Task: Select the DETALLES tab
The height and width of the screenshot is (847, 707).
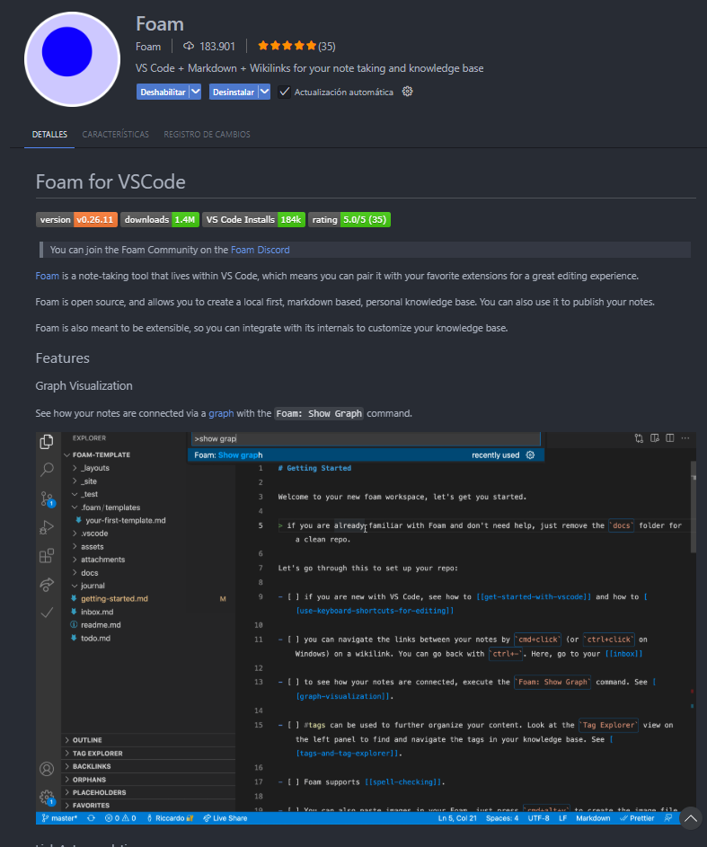Action: [x=49, y=134]
